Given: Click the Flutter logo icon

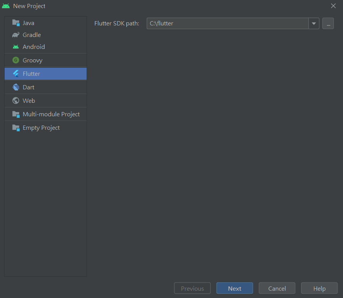Looking at the screenshot, I should pyautogui.click(x=16, y=74).
